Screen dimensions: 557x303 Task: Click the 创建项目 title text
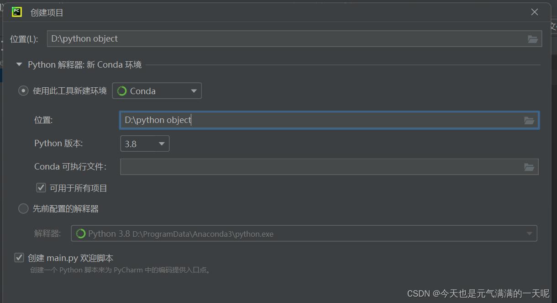[x=47, y=13]
